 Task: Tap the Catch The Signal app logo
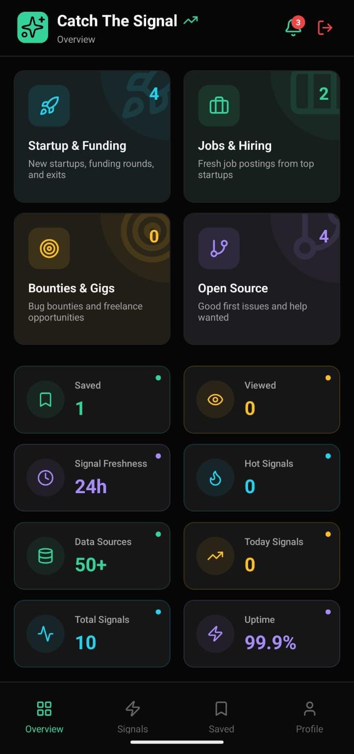click(x=32, y=28)
